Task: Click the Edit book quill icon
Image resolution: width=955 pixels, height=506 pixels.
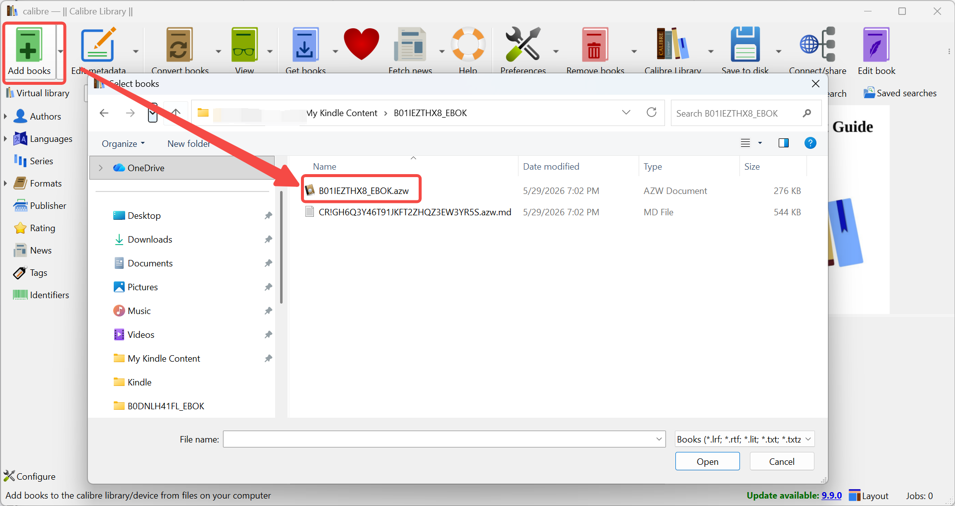Action: point(876,45)
